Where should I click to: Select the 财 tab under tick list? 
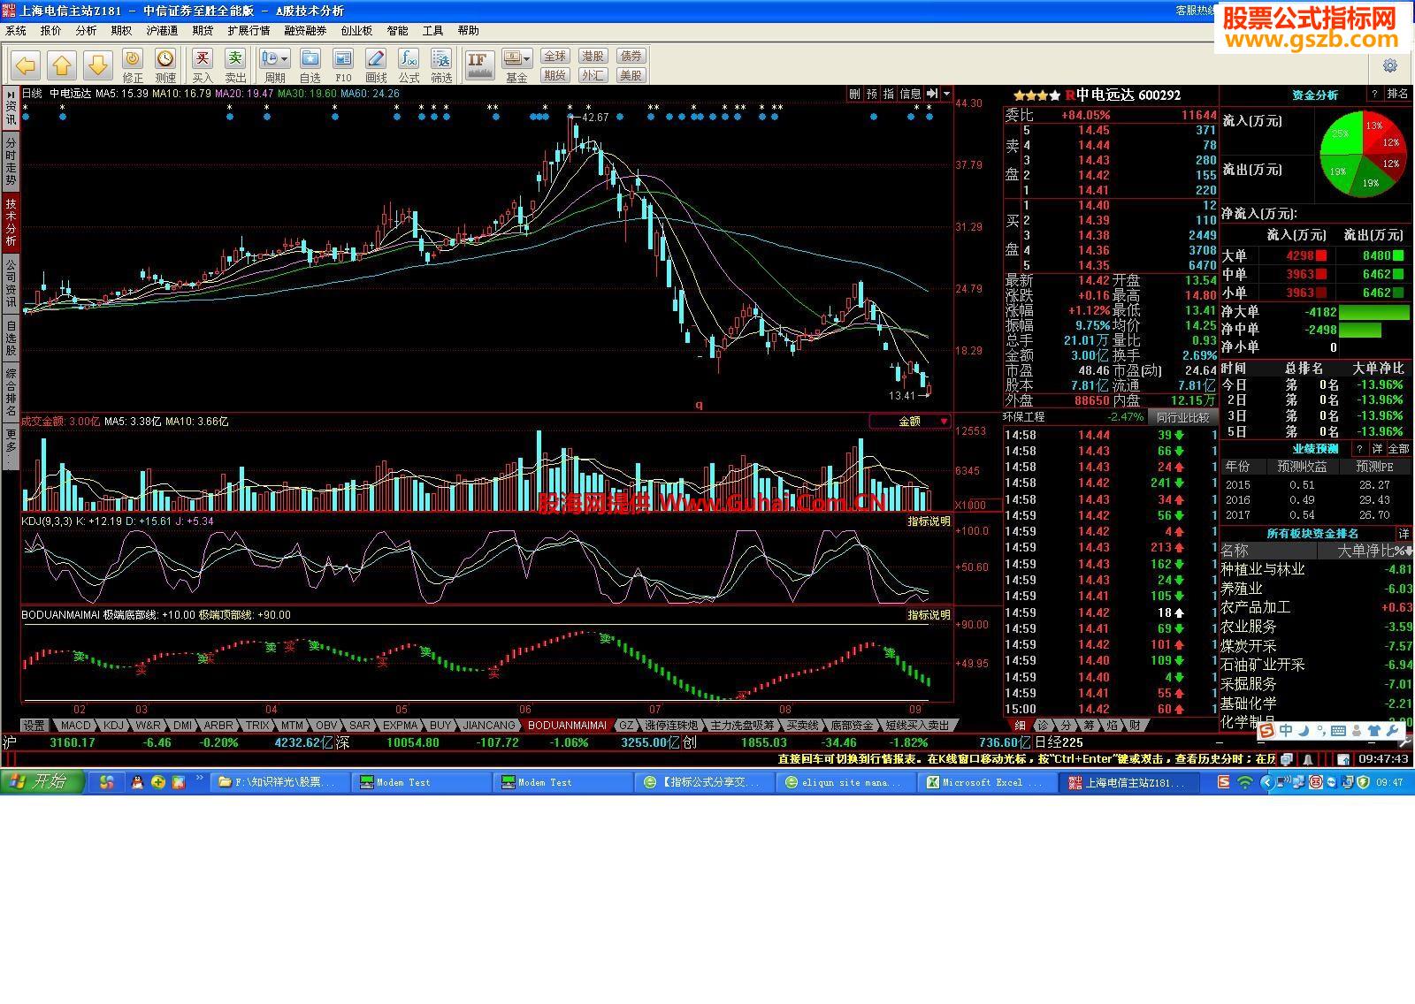[x=1136, y=726]
